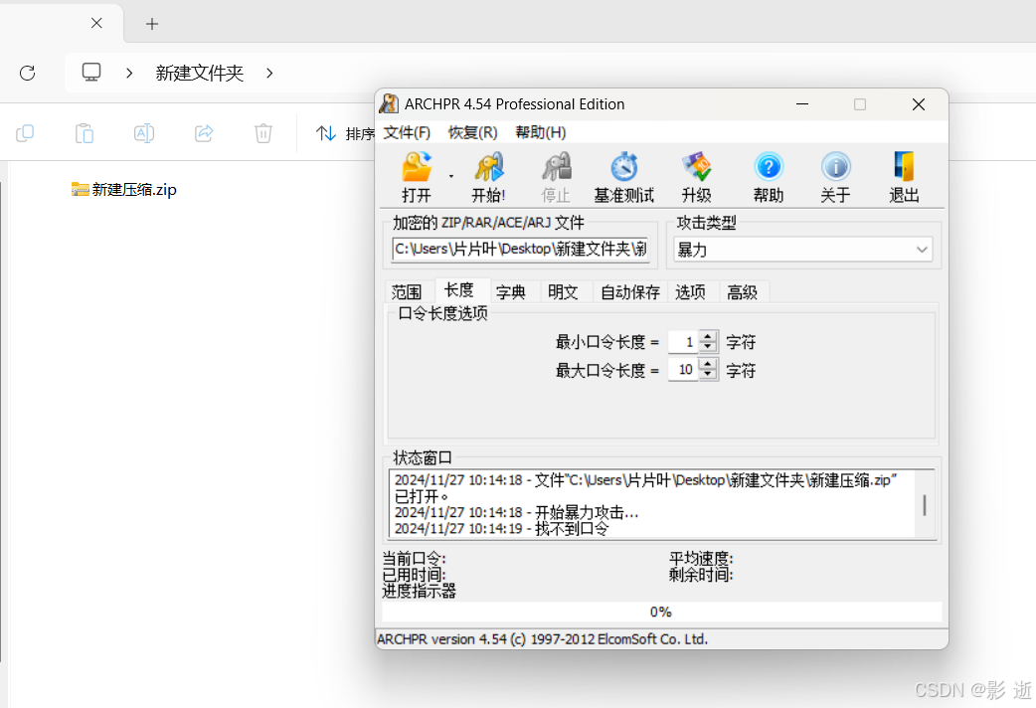Switch to the 高级 tab
This screenshot has height=708, width=1036.
[742, 292]
